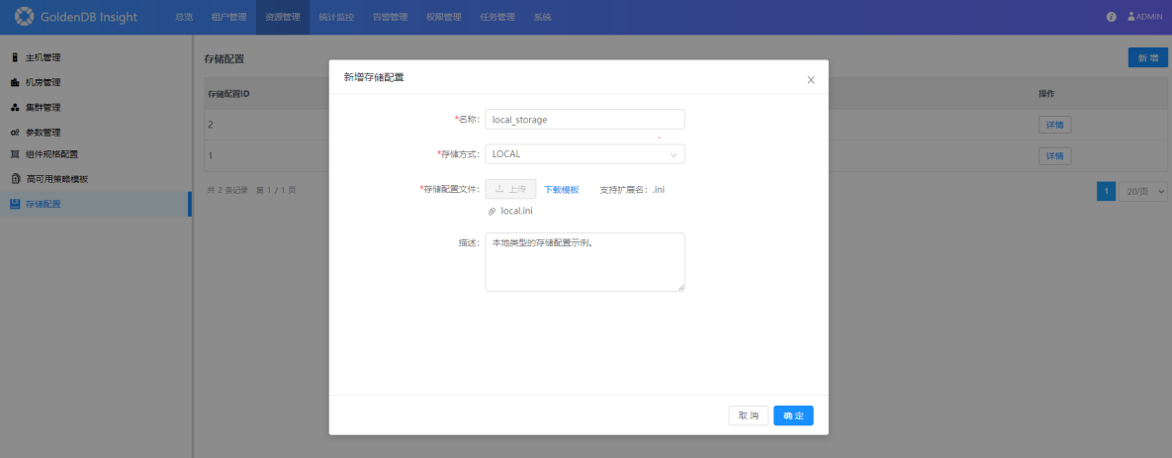1172x458 pixels.
Task: Click the 高可用策略模板 icon
Action: point(15,179)
